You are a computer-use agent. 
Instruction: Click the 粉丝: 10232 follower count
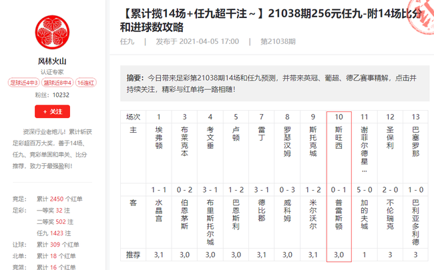coord(52,95)
